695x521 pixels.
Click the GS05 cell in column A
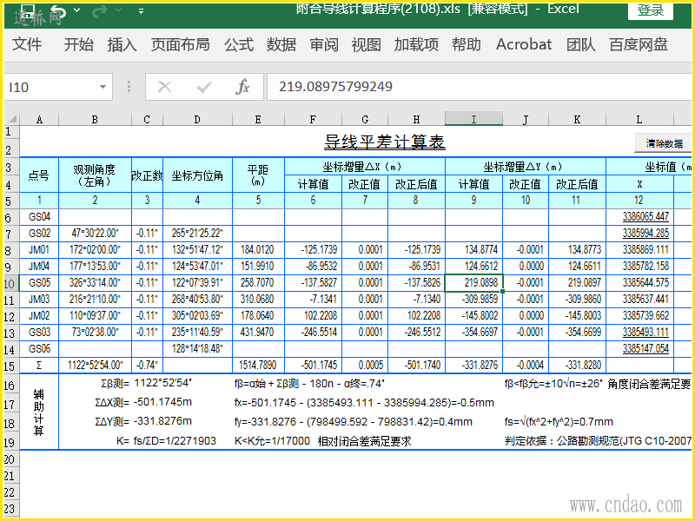pos(39,283)
